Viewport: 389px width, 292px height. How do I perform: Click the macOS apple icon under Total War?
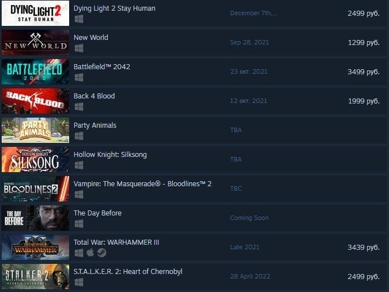point(91,253)
